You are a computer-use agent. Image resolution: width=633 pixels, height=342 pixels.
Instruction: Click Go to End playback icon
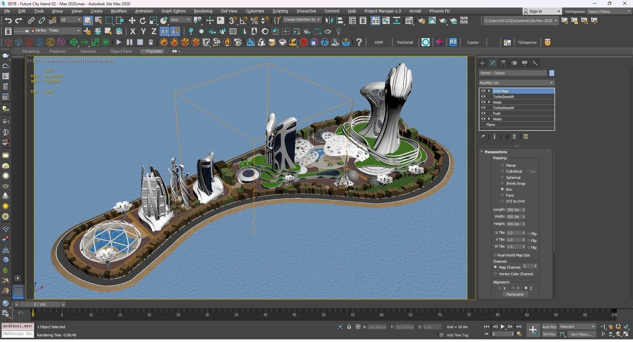click(x=519, y=327)
